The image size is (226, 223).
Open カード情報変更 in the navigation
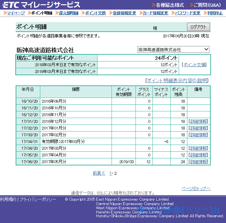pos(155,13)
